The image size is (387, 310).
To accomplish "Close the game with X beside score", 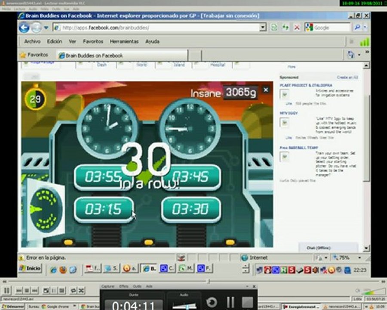I will [x=266, y=90].
